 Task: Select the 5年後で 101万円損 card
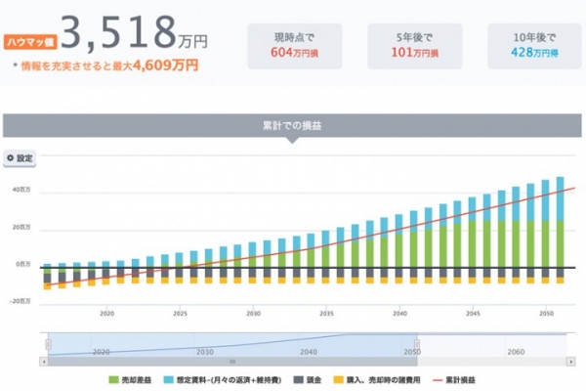pos(408,46)
